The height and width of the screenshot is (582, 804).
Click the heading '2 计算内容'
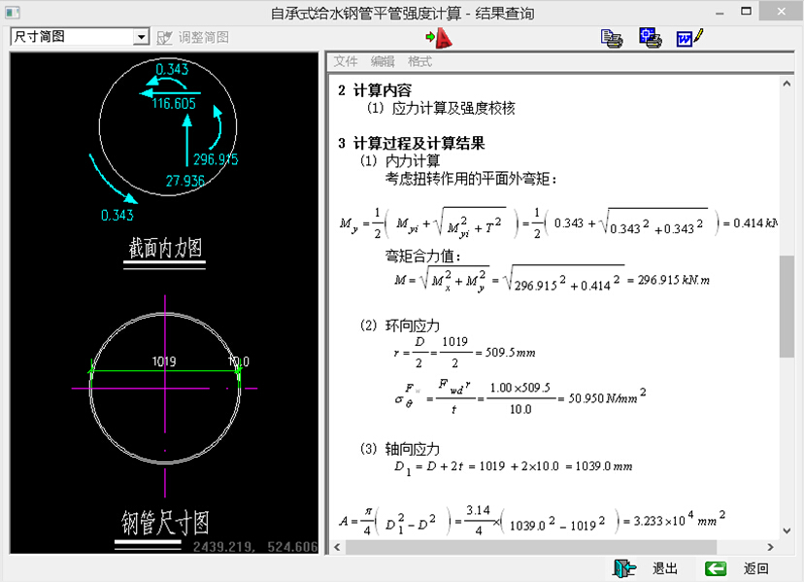tap(375, 90)
